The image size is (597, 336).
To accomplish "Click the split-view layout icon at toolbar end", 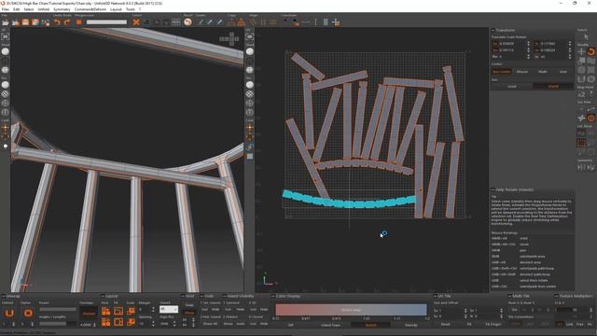I will (x=336, y=22).
